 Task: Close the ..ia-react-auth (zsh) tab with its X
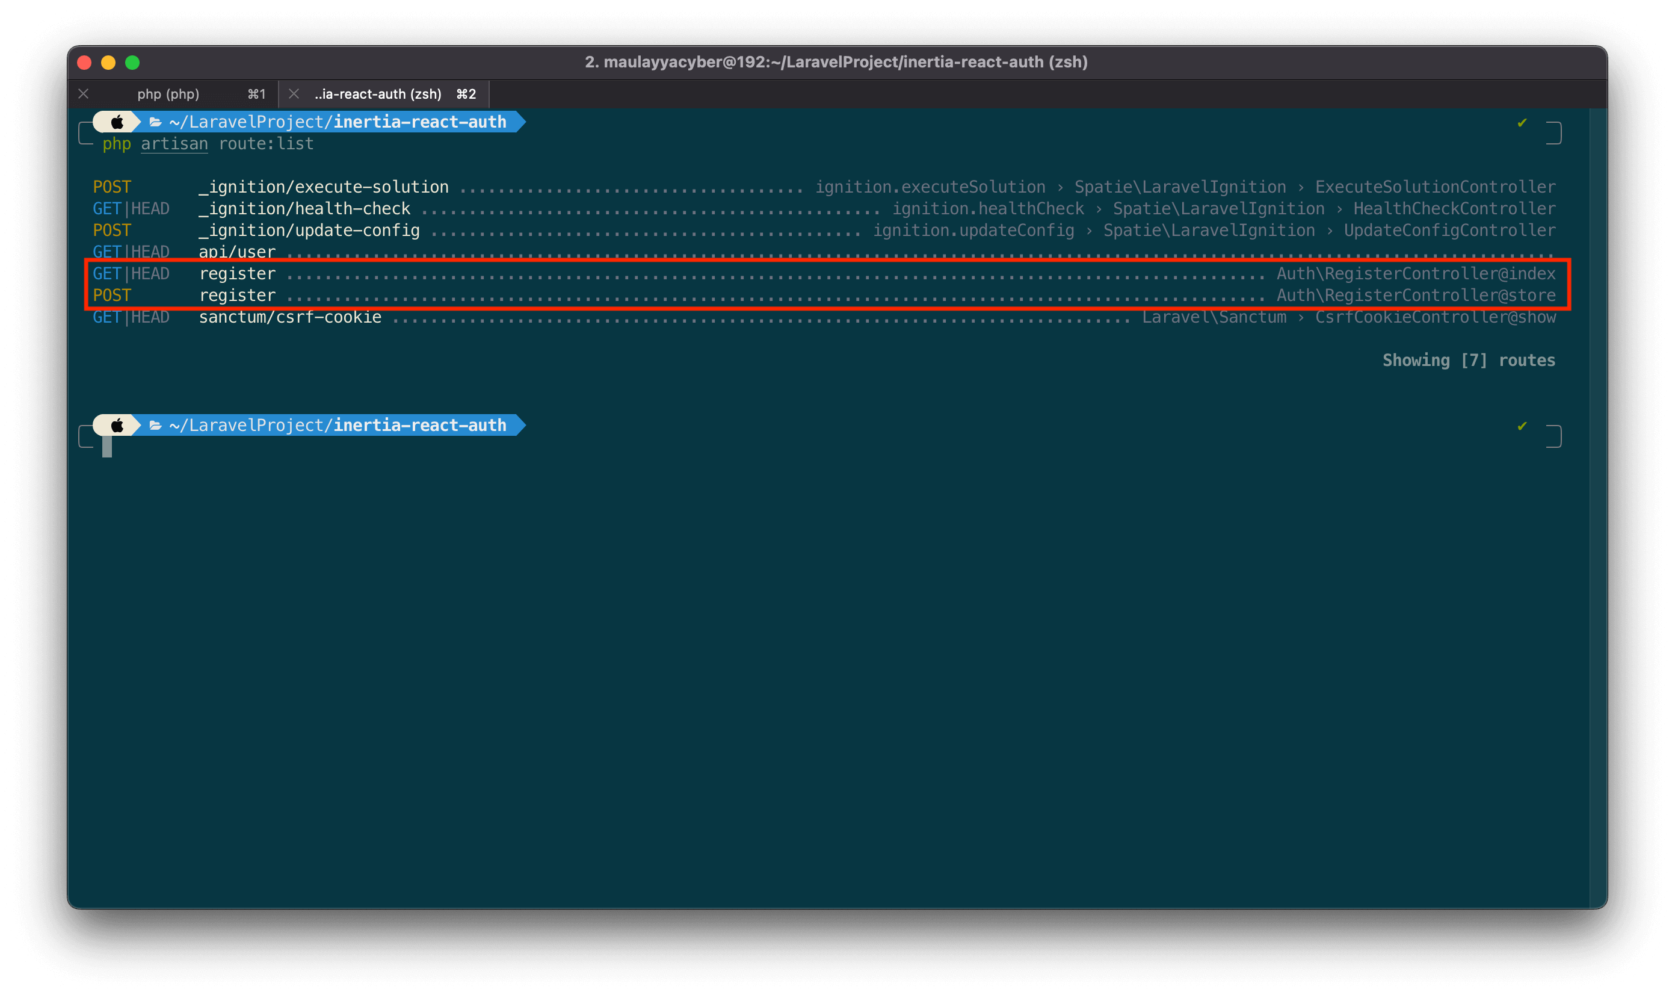(x=294, y=94)
